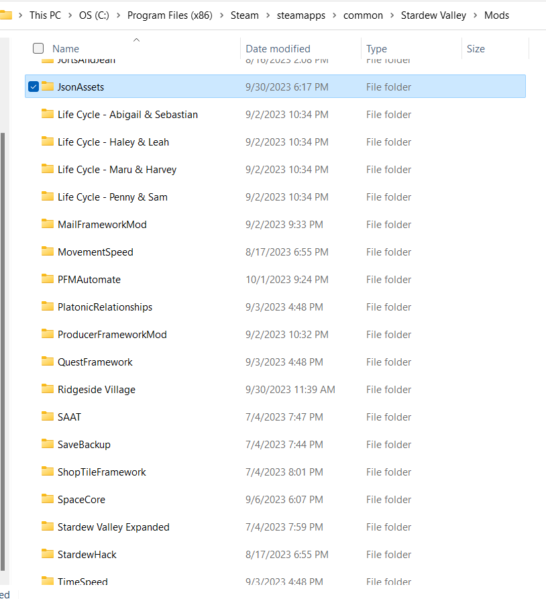This screenshot has width=546, height=599.
Task: Expand chevron after steamapps in address bar
Action: [x=334, y=15]
